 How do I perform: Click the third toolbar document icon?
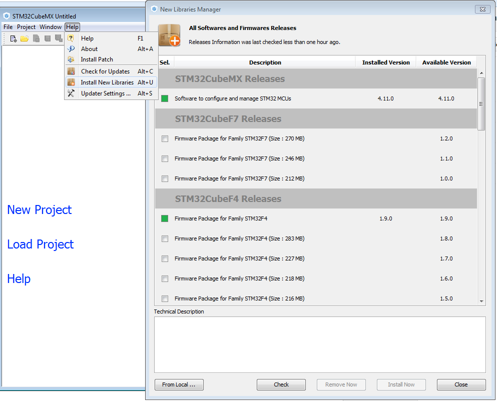[36, 38]
